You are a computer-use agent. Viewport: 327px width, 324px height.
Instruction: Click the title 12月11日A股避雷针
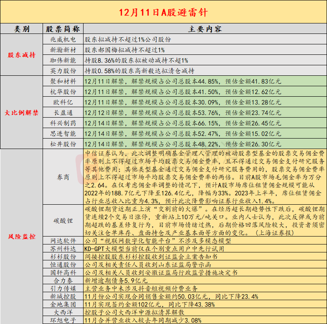163,13
